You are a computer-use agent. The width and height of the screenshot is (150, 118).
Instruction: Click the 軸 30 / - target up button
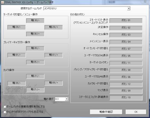coord(35,21)
